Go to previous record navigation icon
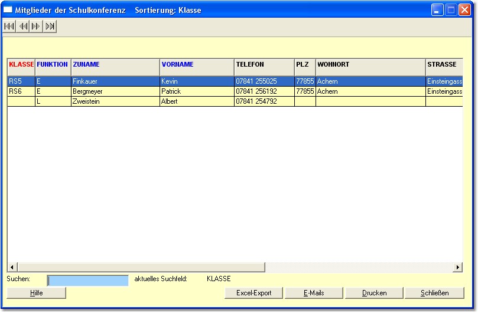Image resolution: width=478 pixels, height=313 pixels. click(23, 26)
